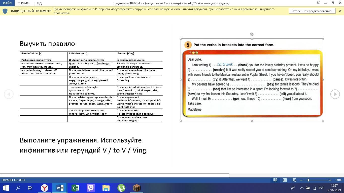Click the horizontal page scrollbar
Image resolution: width=344 pixels, height=193 pixels.
click(115, 175)
